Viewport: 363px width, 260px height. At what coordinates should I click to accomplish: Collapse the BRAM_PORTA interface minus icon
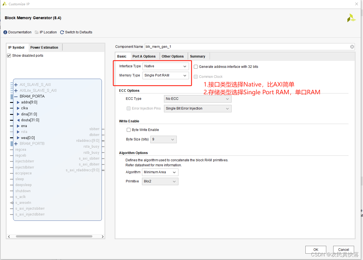click(x=16, y=96)
